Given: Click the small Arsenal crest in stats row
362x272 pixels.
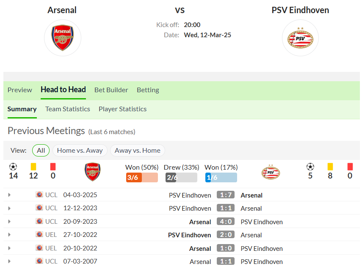Looking at the screenshot, I should [93, 172].
